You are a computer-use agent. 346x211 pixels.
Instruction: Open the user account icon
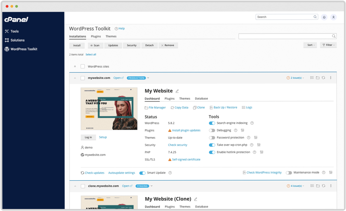point(333,17)
